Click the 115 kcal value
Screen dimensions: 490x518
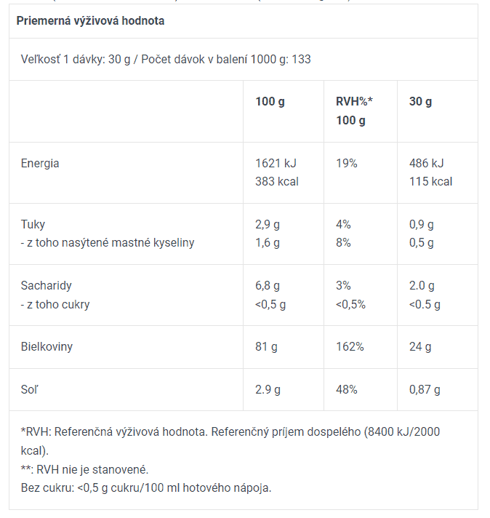431,181
